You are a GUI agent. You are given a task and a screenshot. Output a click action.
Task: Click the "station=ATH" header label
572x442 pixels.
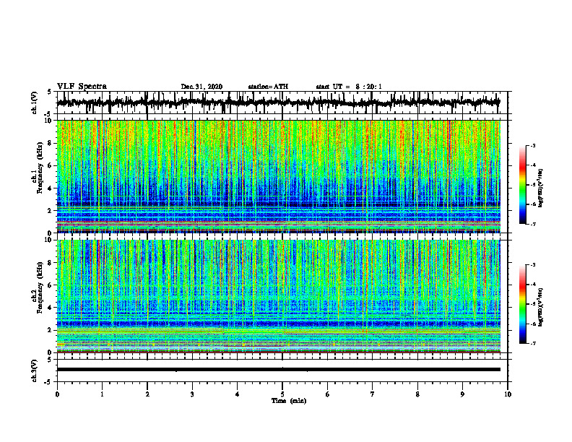click(x=268, y=87)
